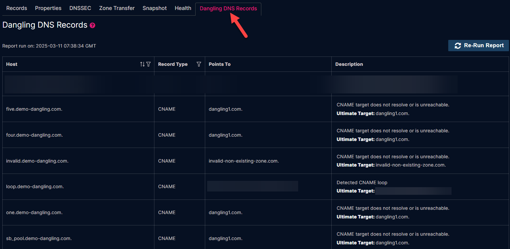Select the Dangling DNS Records tab
This screenshot has height=249, width=510.
point(228,9)
